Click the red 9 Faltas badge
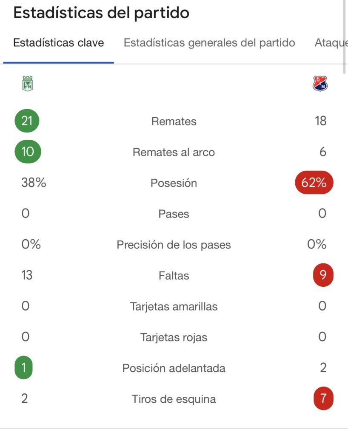The width and height of the screenshot is (348, 435). (x=322, y=275)
